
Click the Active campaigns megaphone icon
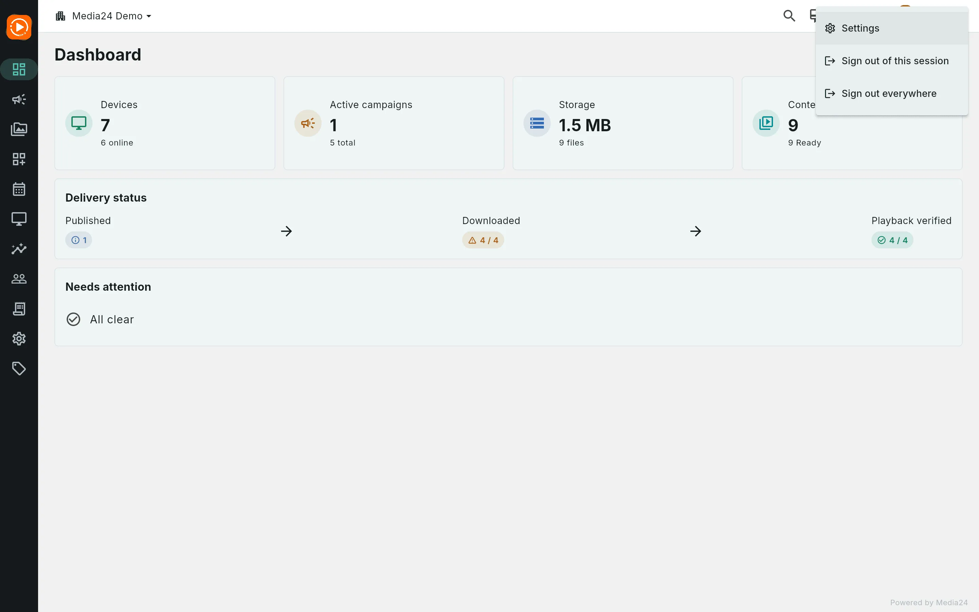(308, 123)
